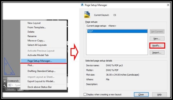Choose Delete in the layout context menu
This screenshot has width=173, height=100.
pyautogui.click(x=31, y=32)
